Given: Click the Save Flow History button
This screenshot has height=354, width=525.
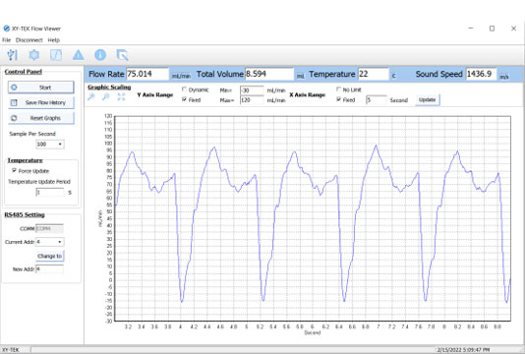Looking at the screenshot, I should point(41,103).
